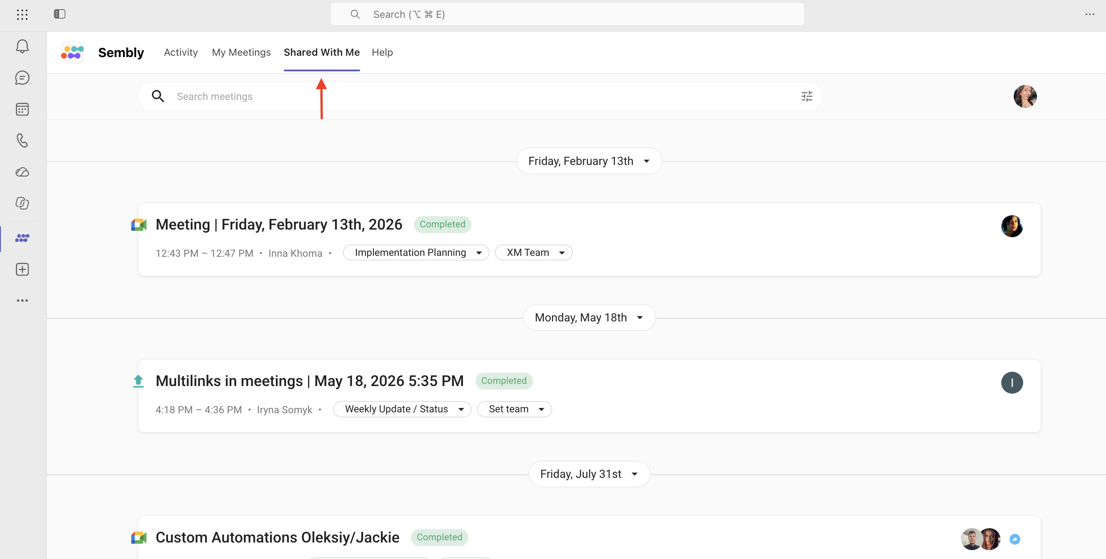Open XM Team dropdown
1106x559 pixels.
[534, 253]
